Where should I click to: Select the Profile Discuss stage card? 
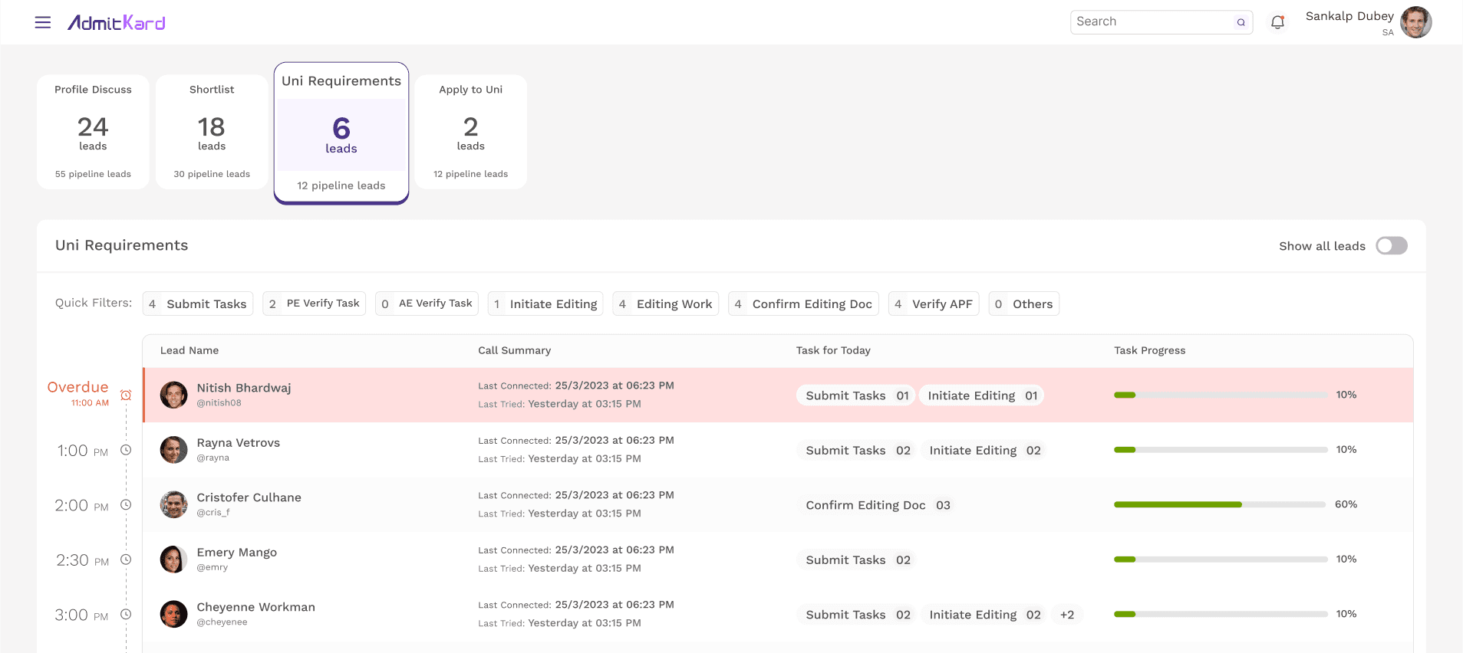tap(93, 132)
